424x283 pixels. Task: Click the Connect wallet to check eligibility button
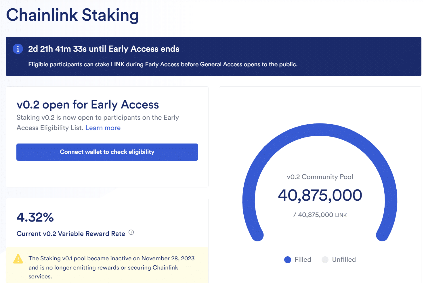(x=107, y=152)
